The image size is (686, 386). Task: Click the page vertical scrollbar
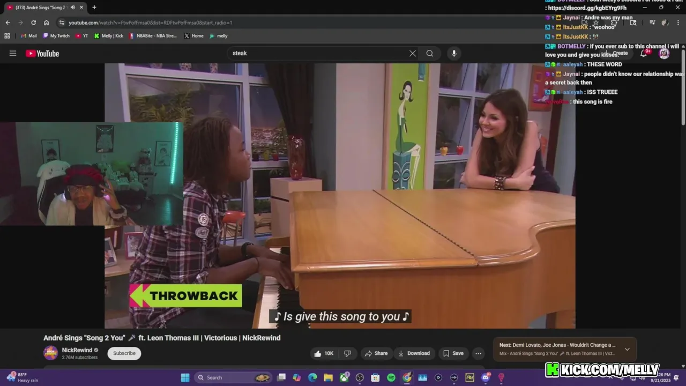(683, 88)
